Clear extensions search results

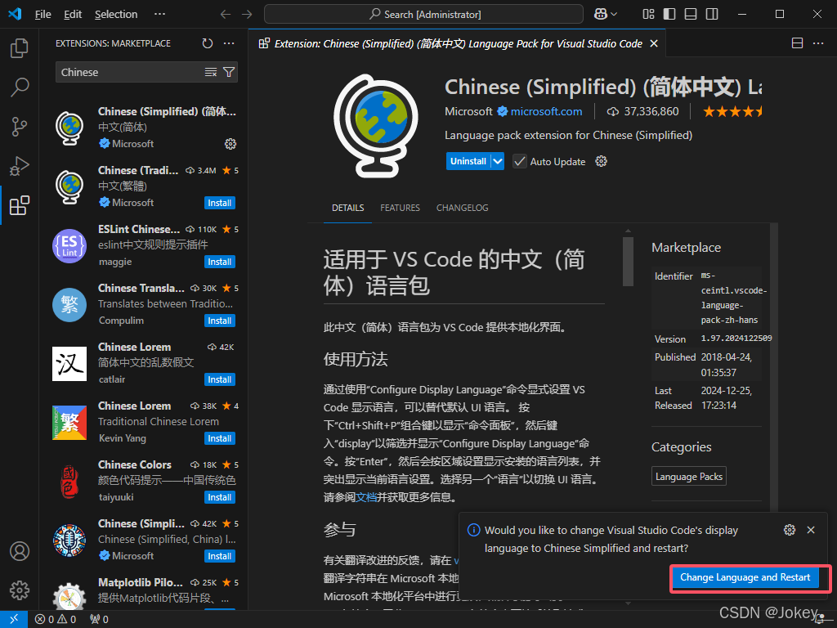tap(211, 72)
